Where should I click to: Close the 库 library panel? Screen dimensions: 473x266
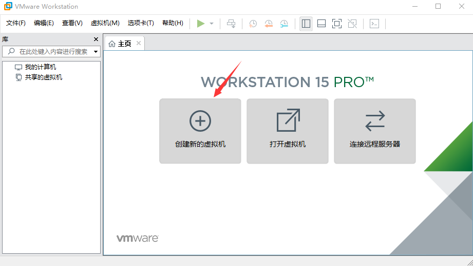click(x=96, y=39)
